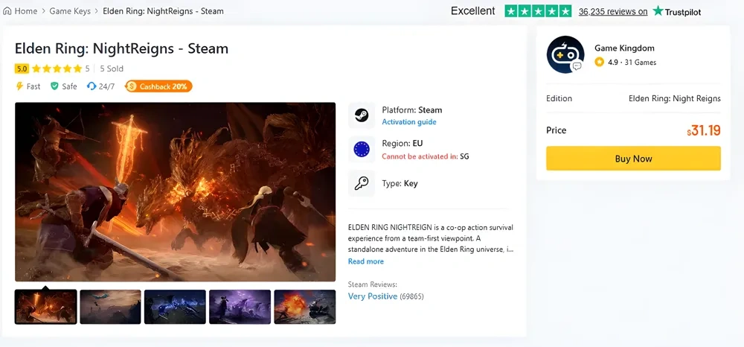
Task: Click the Game Kingdom seller avatar
Action: pyautogui.click(x=565, y=54)
